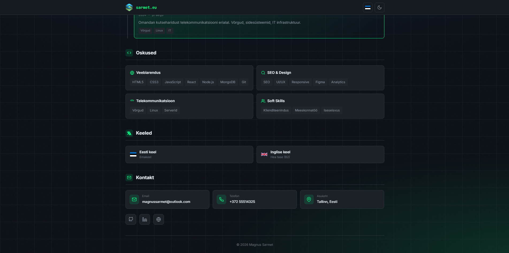
Task: Click the Eesti keel language card
Action: (189, 154)
